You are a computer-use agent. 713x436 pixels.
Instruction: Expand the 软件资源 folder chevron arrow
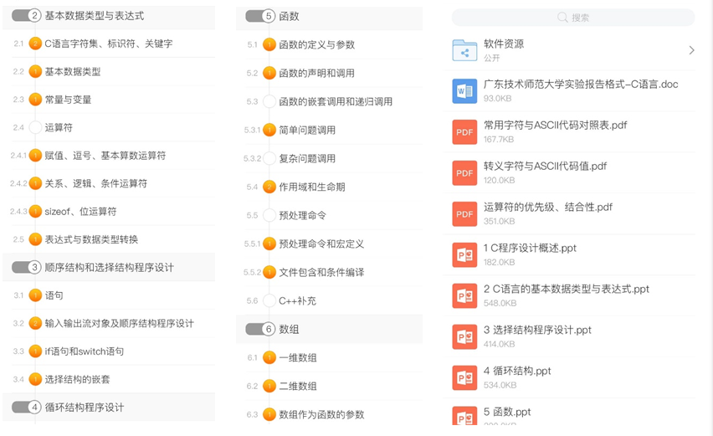pos(691,50)
